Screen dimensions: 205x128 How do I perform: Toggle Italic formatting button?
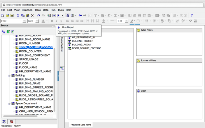[56, 21]
